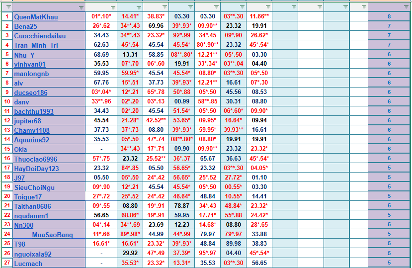Click filter icon above the 14.41* cell
This screenshot has width=412, height=268.
point(139,7)
